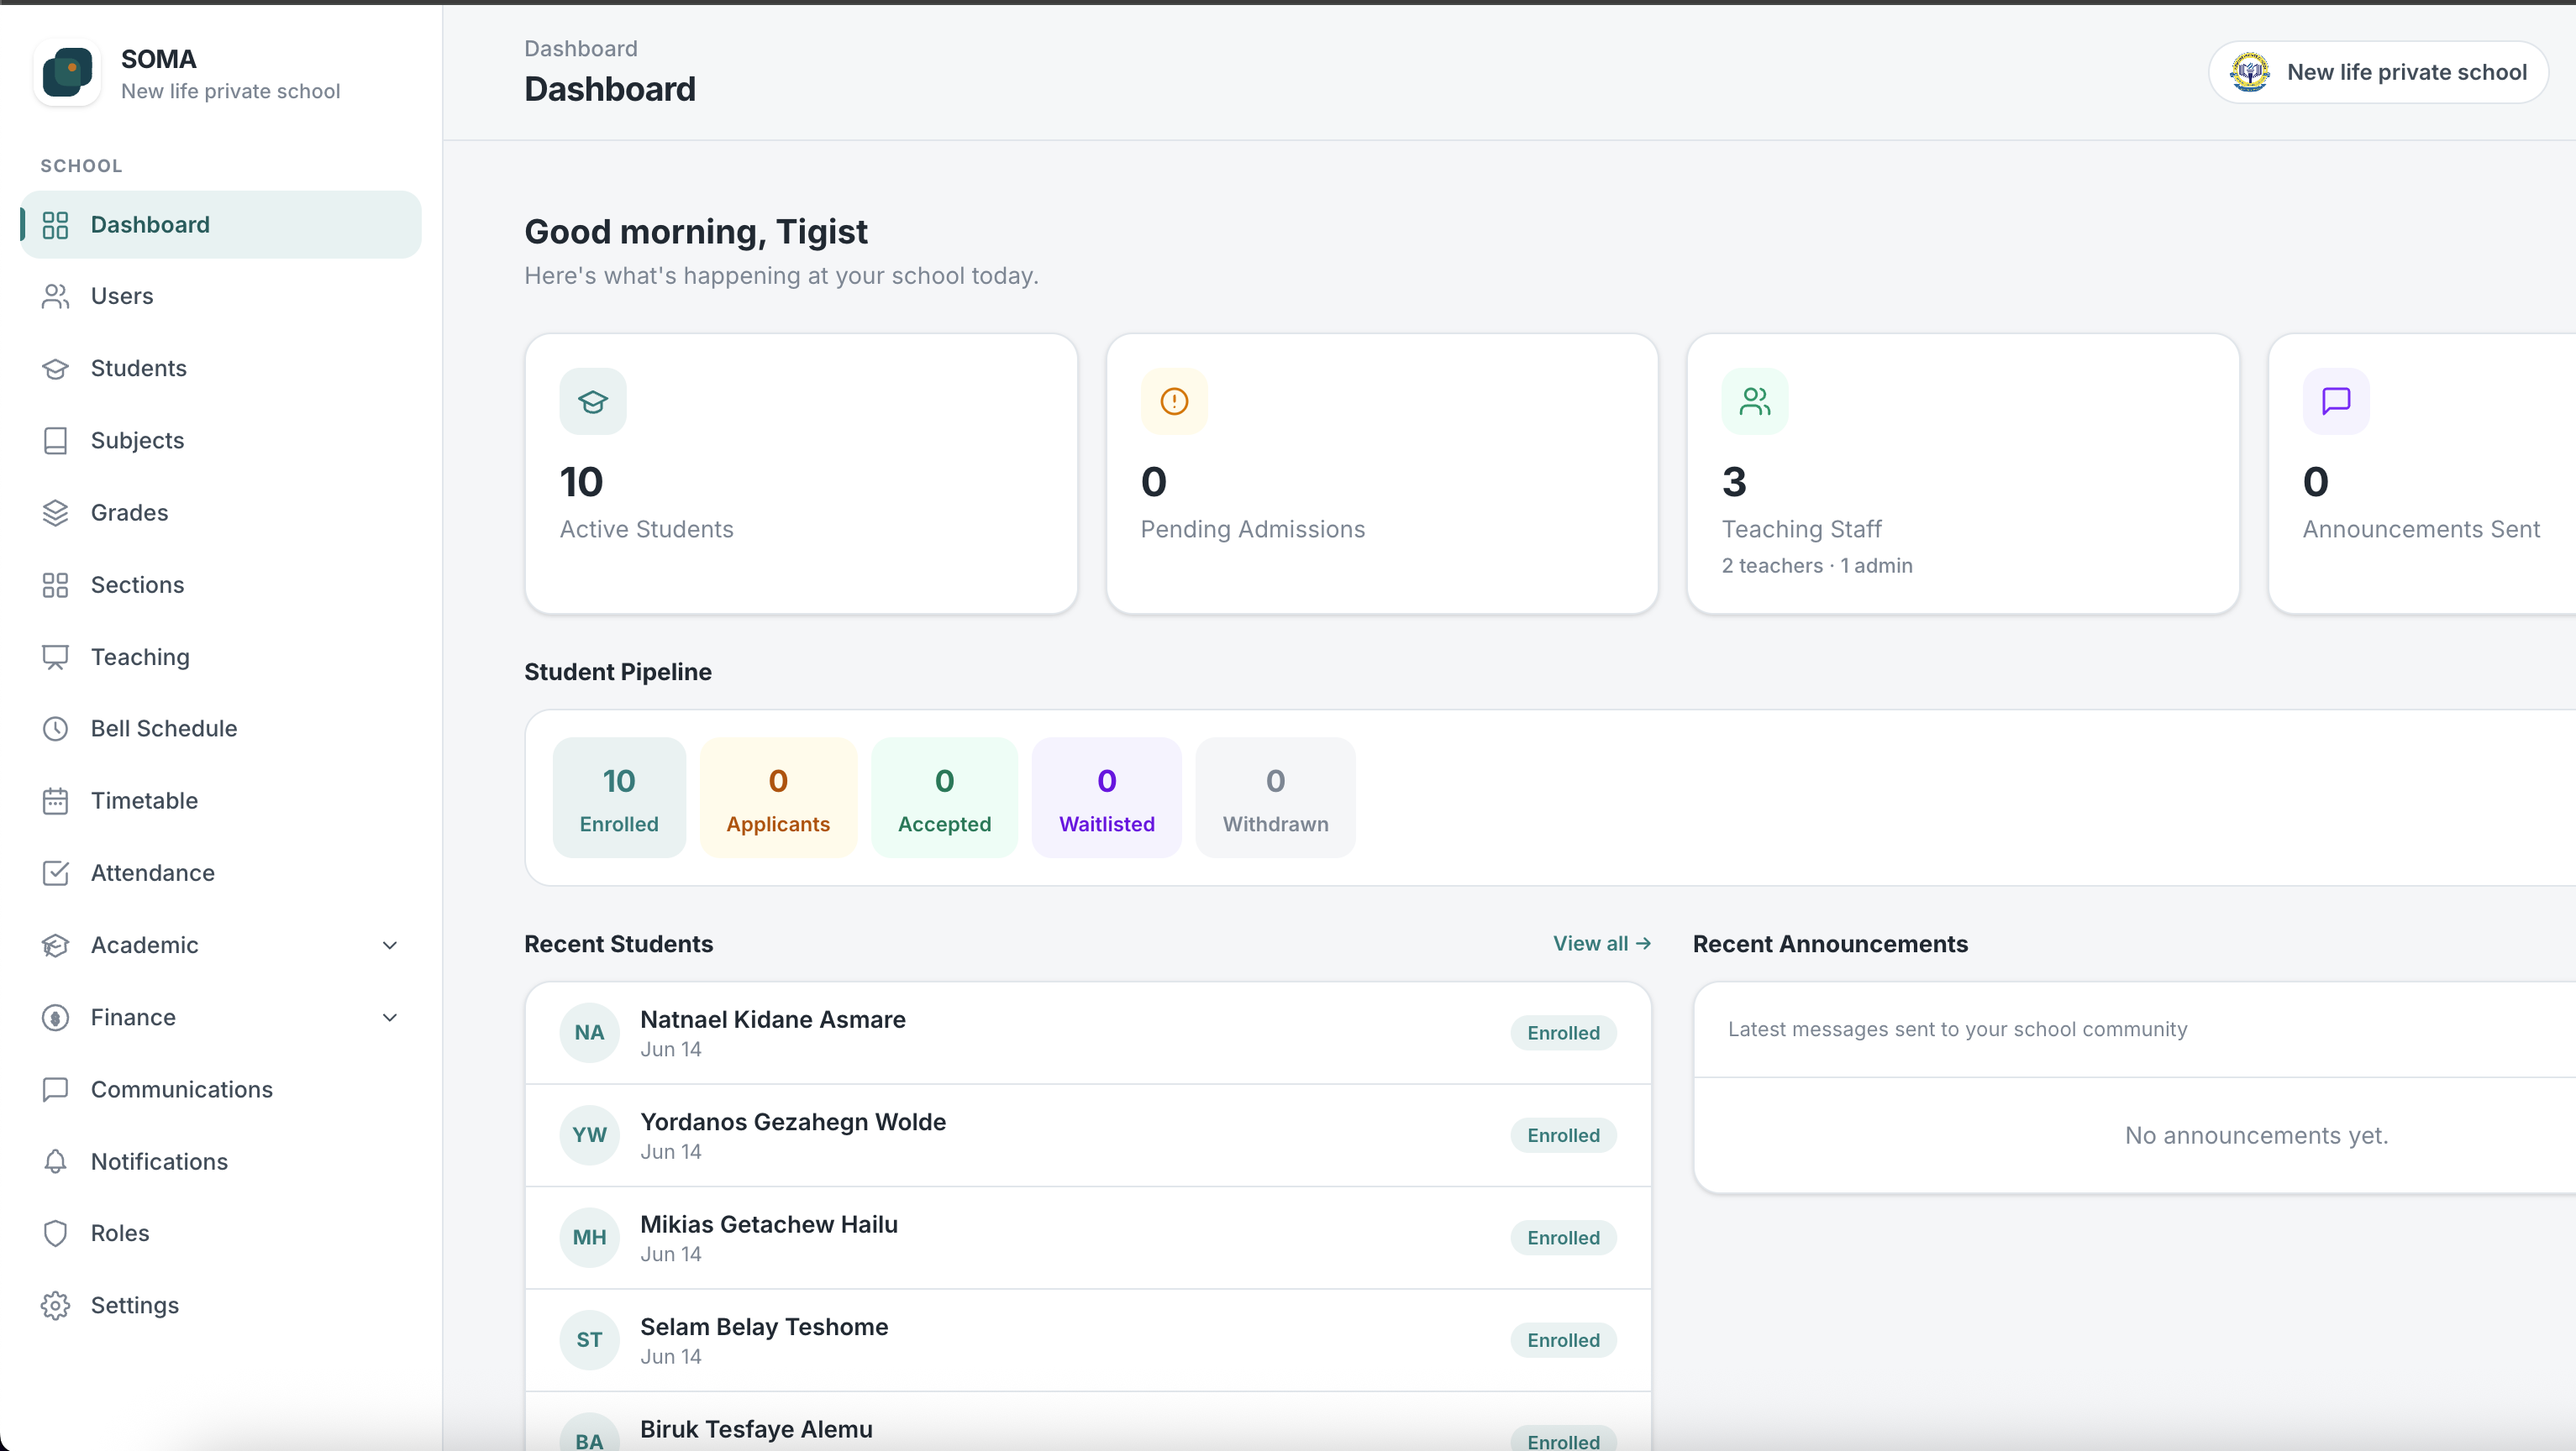Viewport: 2576px width, 1451px height.
Task: Expand the Academic menu chevron
Action: point(390,946)
